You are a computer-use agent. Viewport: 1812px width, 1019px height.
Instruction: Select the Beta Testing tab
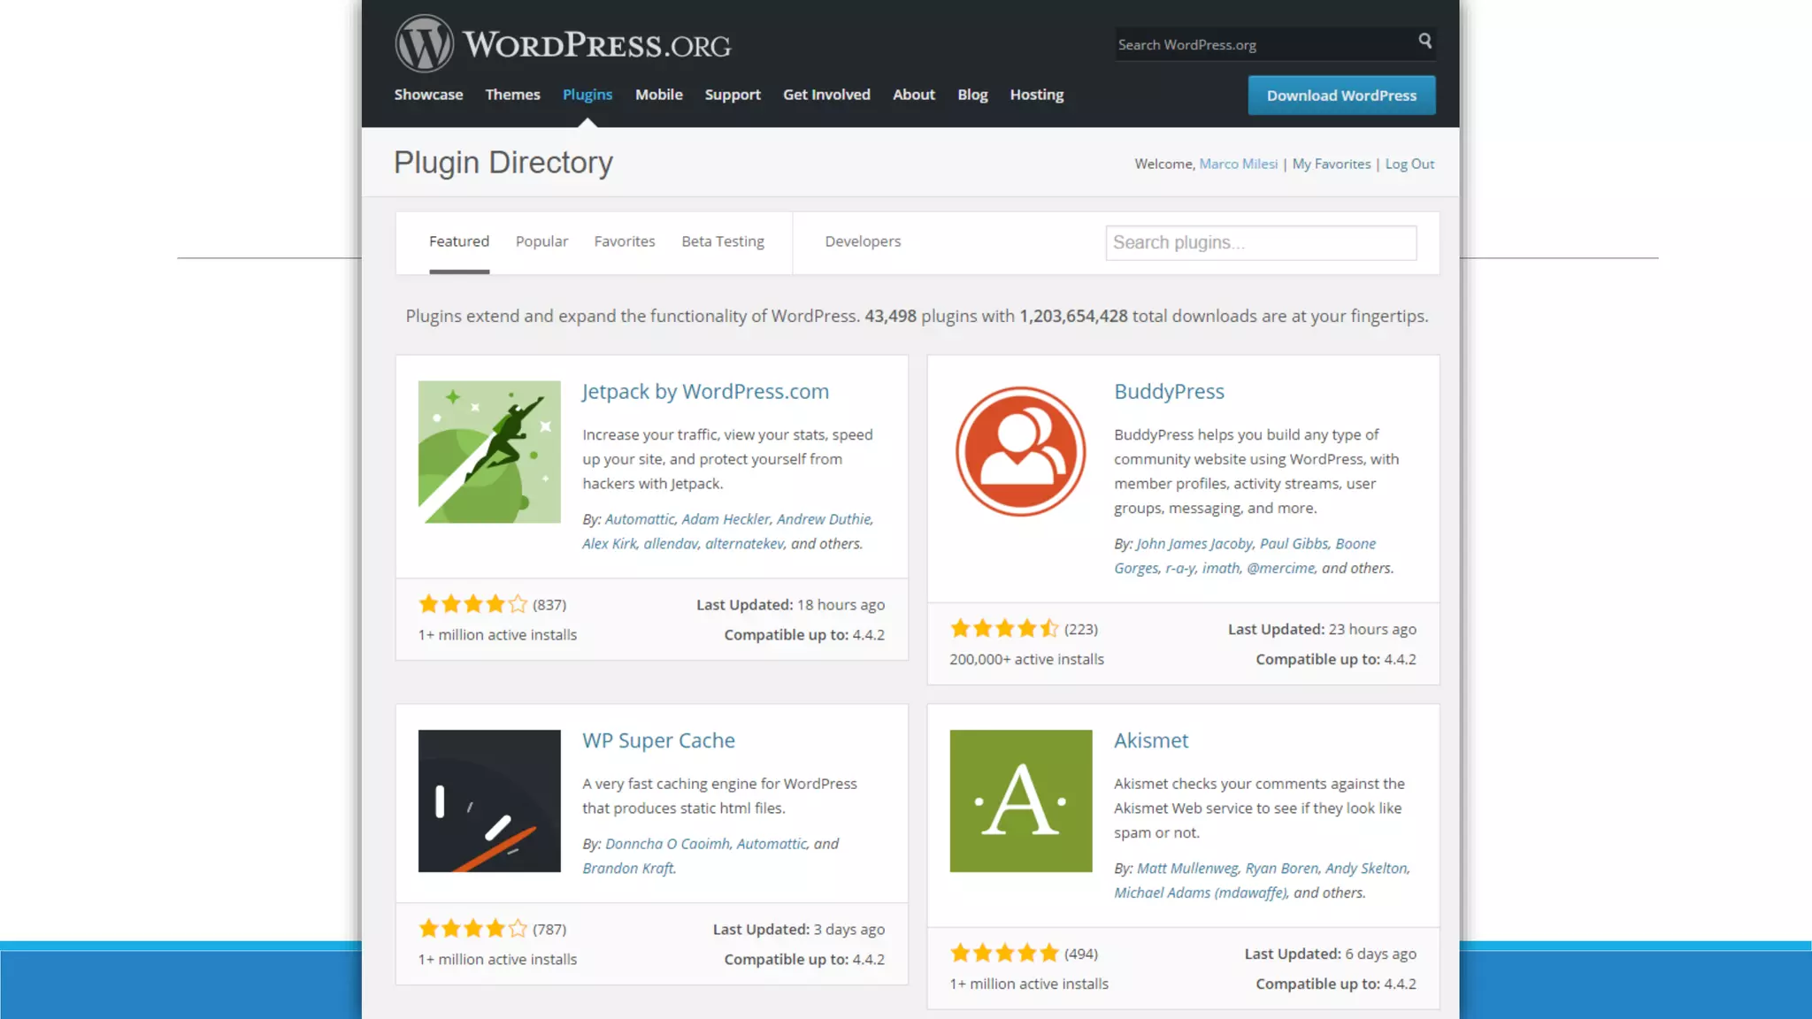(x=722, y=241)
